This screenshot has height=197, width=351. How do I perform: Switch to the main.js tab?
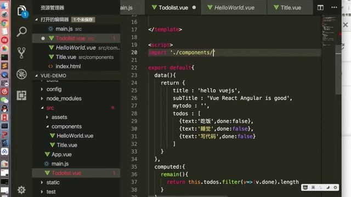coord(133,8)
